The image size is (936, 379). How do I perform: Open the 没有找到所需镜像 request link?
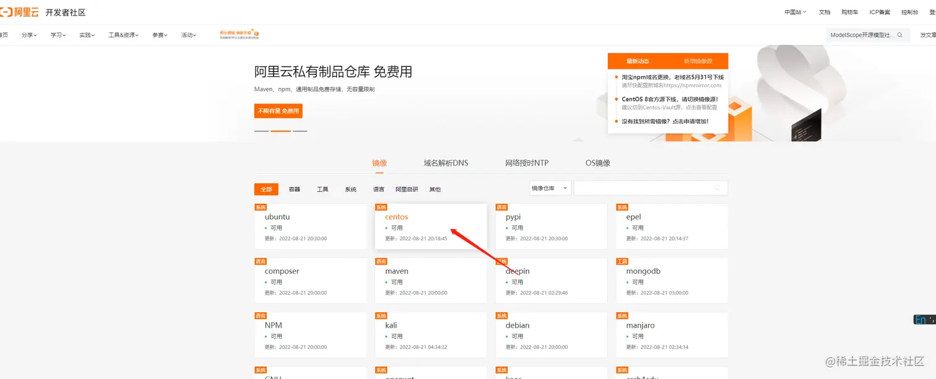665,121
